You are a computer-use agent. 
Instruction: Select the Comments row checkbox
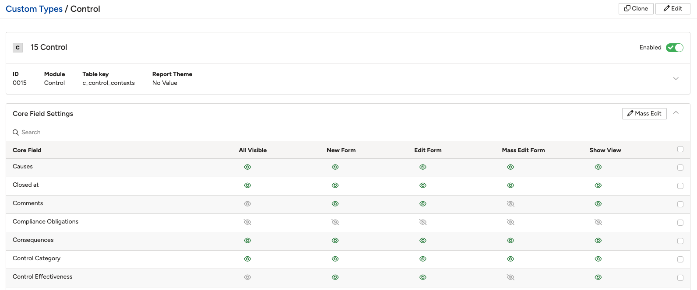680,204
